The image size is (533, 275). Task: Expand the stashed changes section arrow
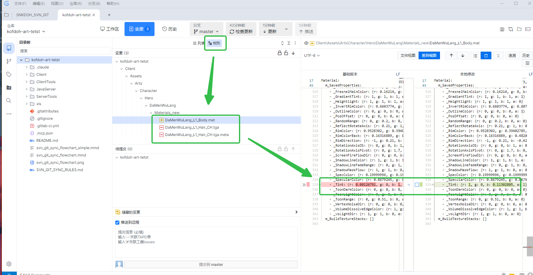(296, 212)
